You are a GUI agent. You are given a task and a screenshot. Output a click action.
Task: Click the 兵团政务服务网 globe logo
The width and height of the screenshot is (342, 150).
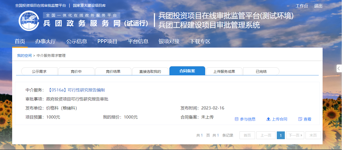[29, 20]
